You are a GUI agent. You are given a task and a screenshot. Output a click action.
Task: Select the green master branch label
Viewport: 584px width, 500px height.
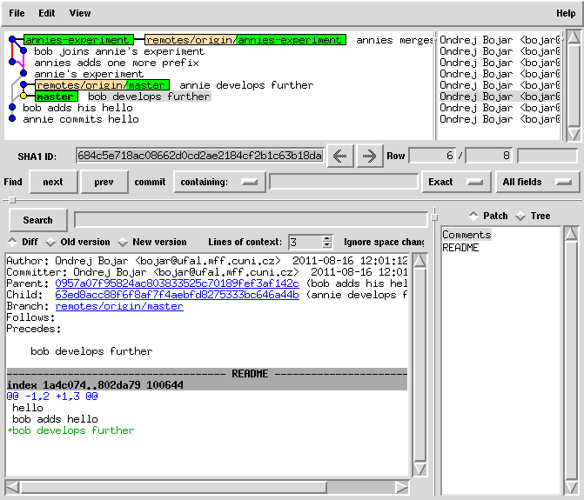(x=56, y=97)
